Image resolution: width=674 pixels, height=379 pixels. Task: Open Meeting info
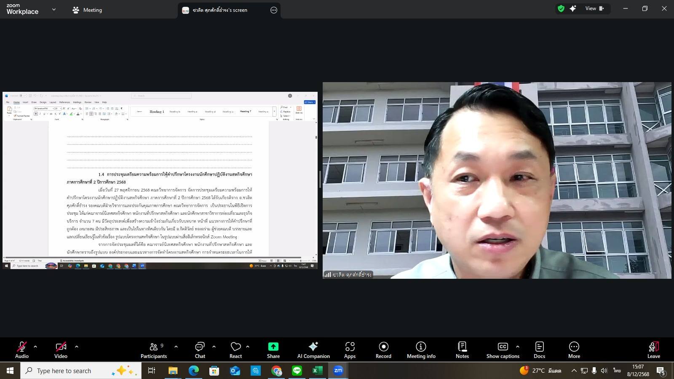tap(421, 350)
